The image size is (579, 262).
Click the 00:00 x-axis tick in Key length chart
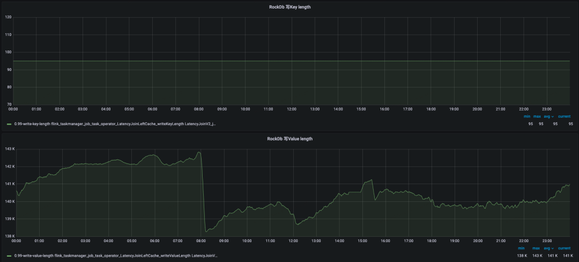click(x=13, y=109)
